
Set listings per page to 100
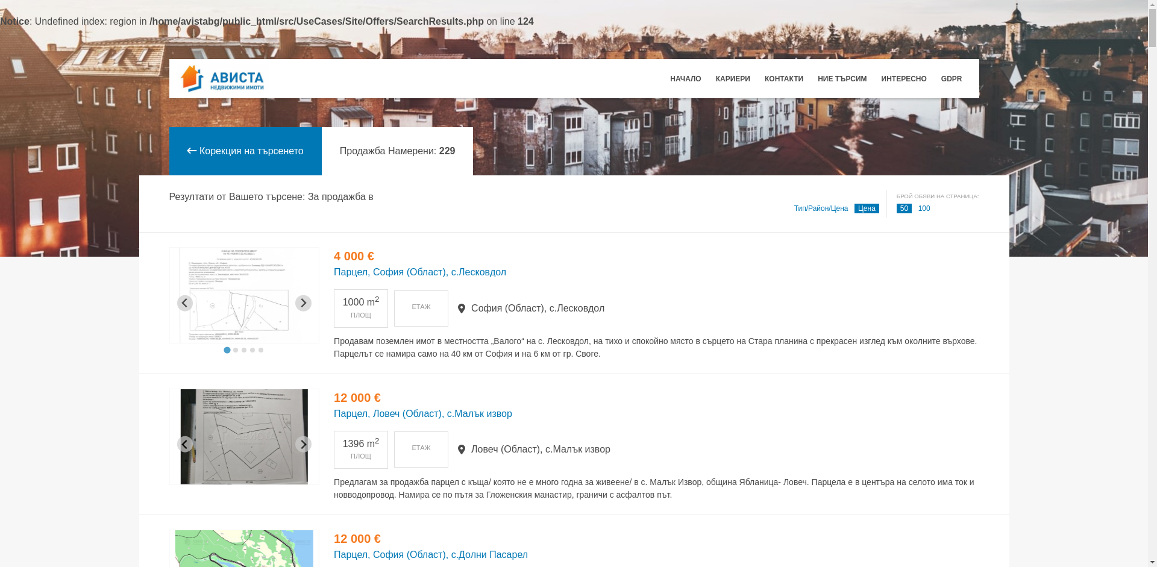coord(924,208)
